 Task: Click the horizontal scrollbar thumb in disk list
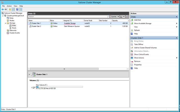pos(64,69)
